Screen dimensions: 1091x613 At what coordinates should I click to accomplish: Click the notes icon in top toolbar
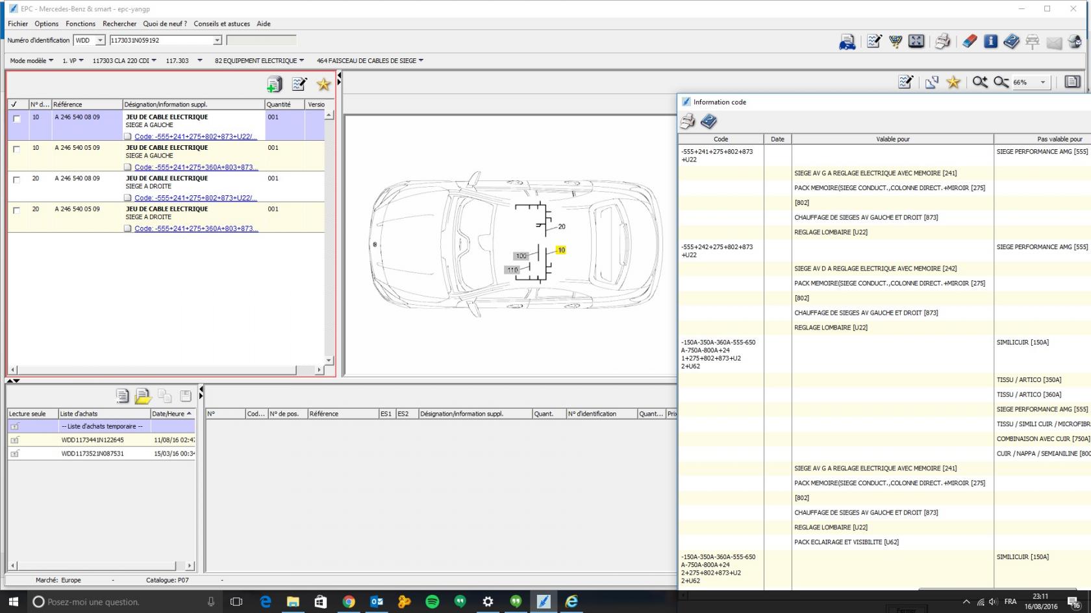(x=874, y=42)
